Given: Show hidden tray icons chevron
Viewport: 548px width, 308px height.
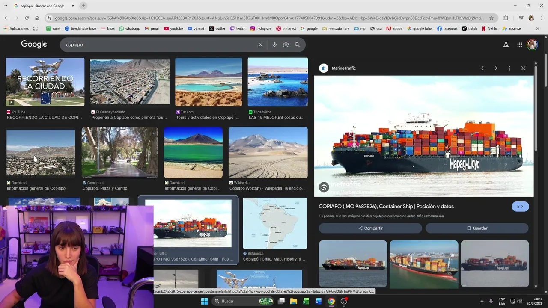Looking at the screenshot, I should (482, 301).
